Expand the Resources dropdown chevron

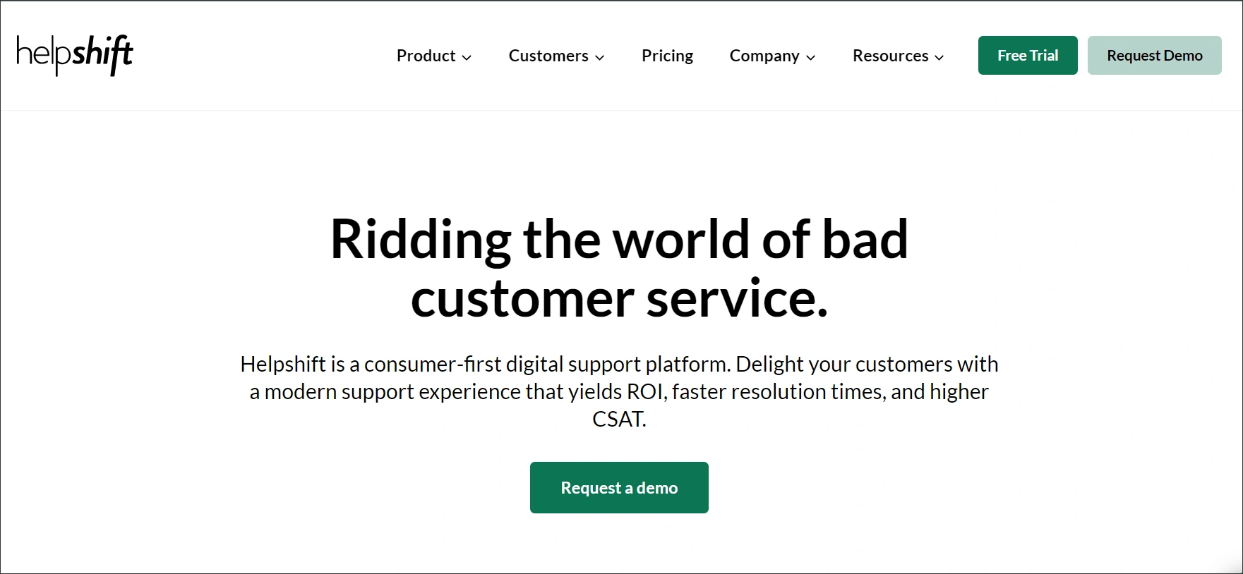coord(939,57)
